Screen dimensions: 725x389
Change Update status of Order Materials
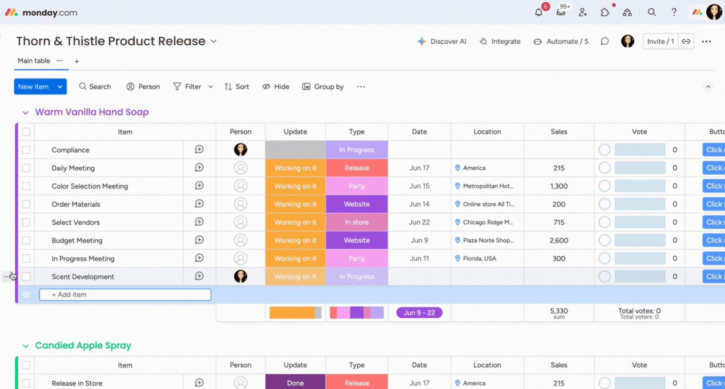pyautogui.click(x=296, y=204)
